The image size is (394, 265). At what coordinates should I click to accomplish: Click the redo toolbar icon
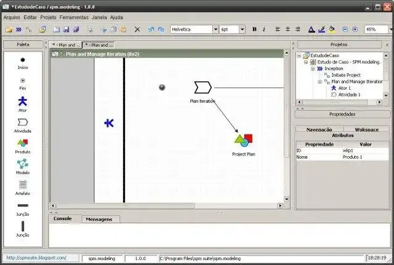coord(161,30)
